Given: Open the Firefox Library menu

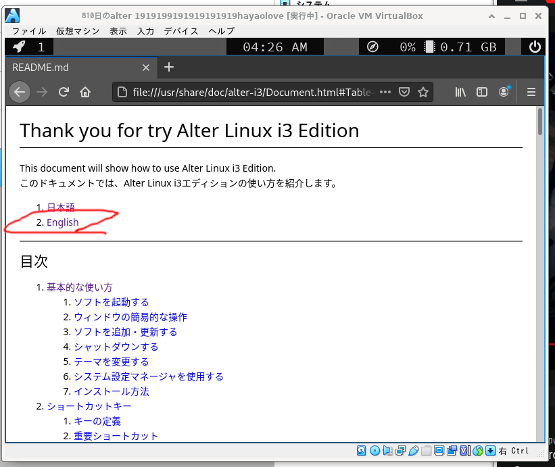Looking at the screenshot, I should [460, 91].
